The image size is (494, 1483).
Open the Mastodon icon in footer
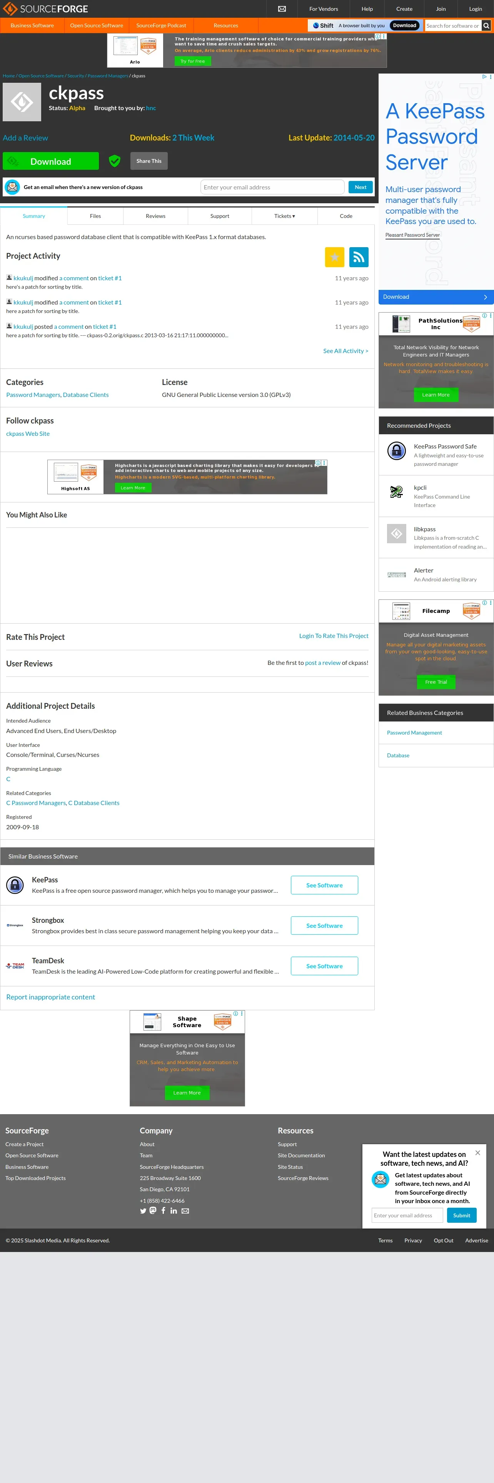click(153, 1210)
